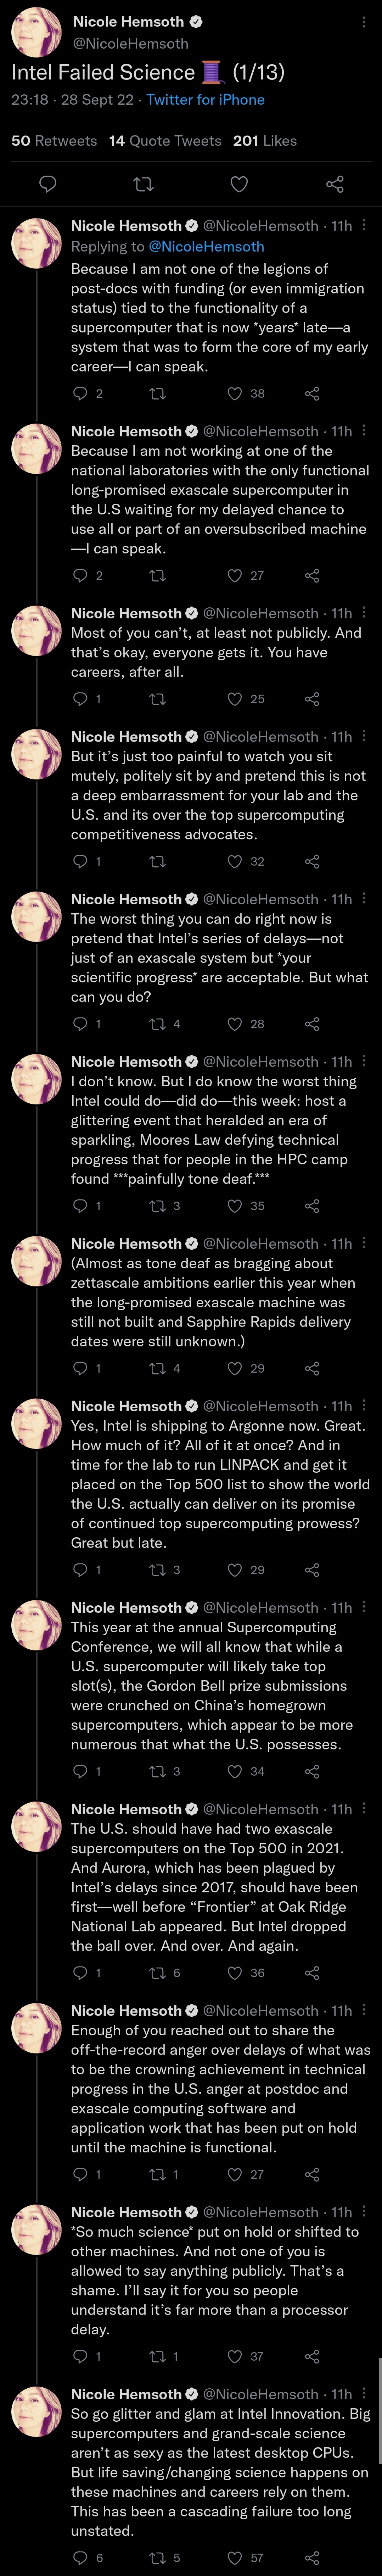Share the main "Intel Failed Science" tweet
The height and width of the screenshot is (2576, 382).
pos(335,184)
